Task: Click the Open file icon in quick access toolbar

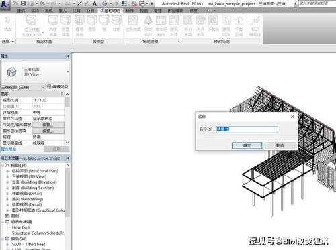Action: (15, 3)
